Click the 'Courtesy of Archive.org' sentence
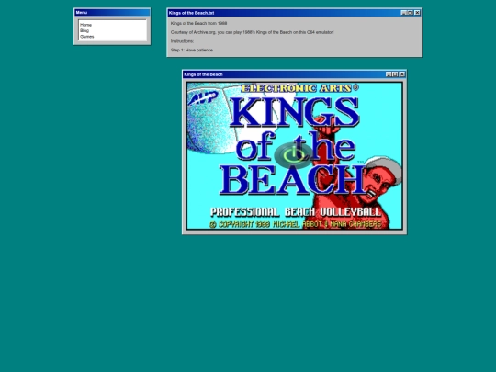Screen dimensions: 496x372 tap(252, 32)
